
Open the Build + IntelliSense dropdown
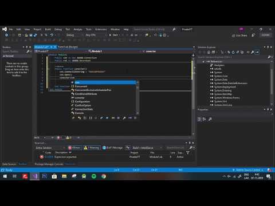tap(147, 148)
